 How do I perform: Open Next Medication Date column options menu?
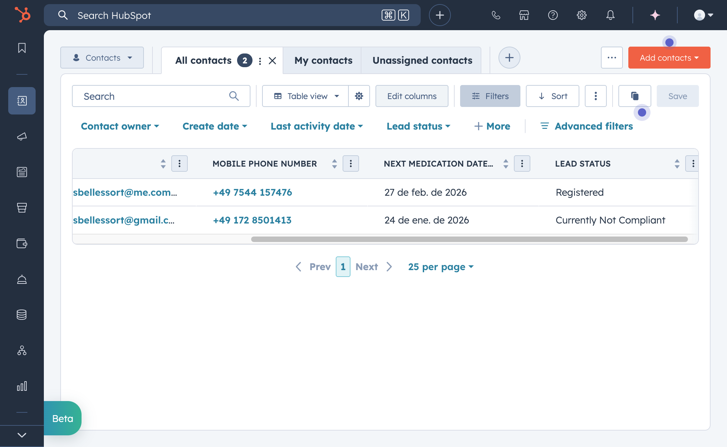pos(522,164)
